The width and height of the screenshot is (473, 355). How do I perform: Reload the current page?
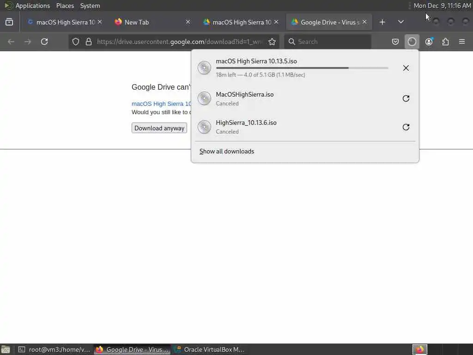[x=44, y=42]
